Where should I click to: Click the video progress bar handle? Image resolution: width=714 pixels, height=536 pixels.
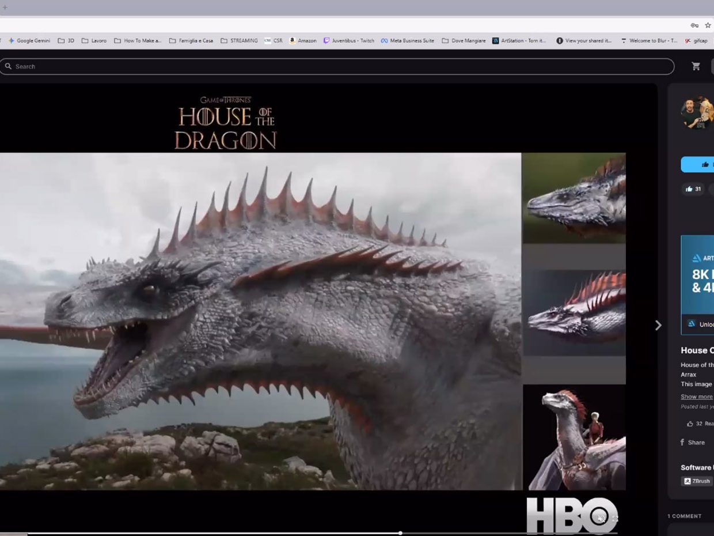point(400,533)
